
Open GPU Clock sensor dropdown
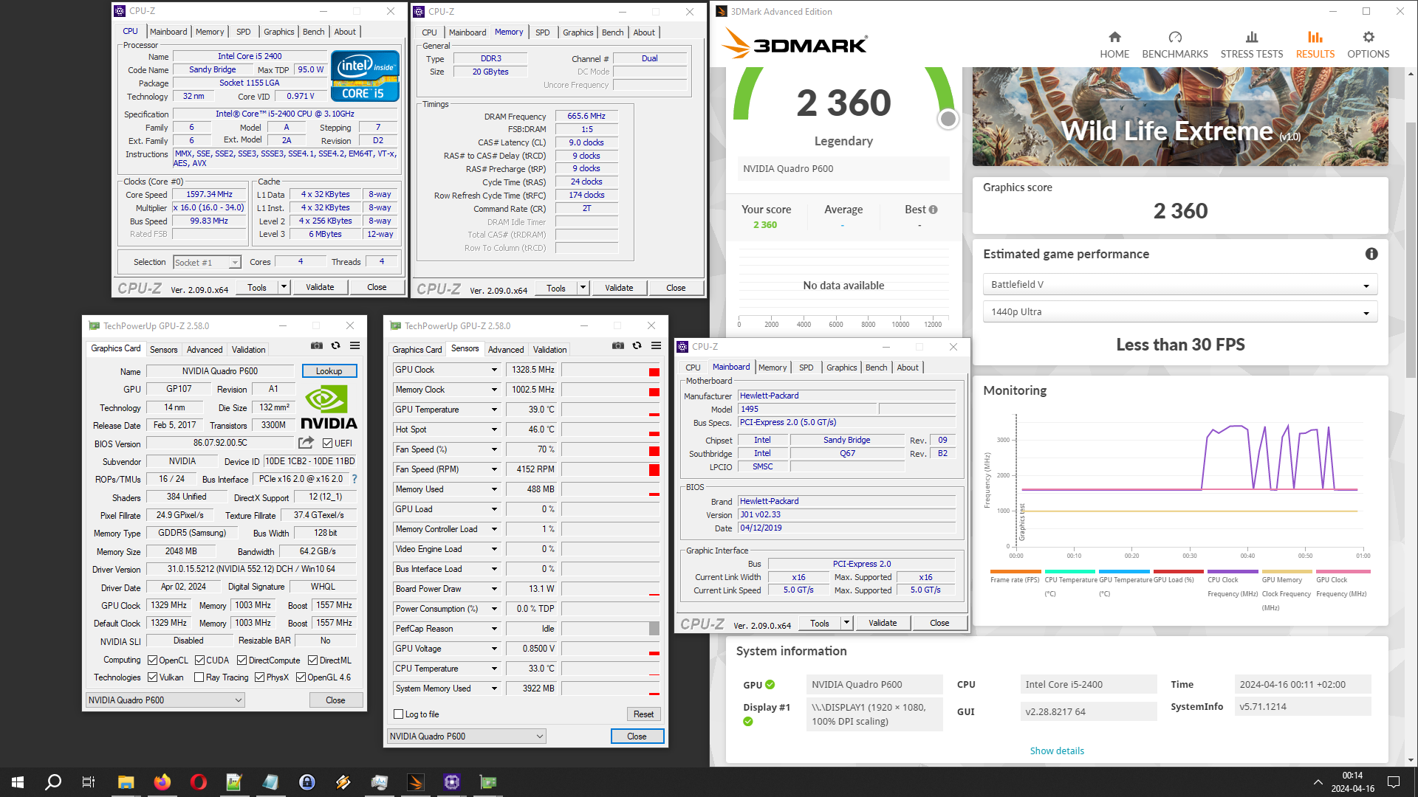494,370
